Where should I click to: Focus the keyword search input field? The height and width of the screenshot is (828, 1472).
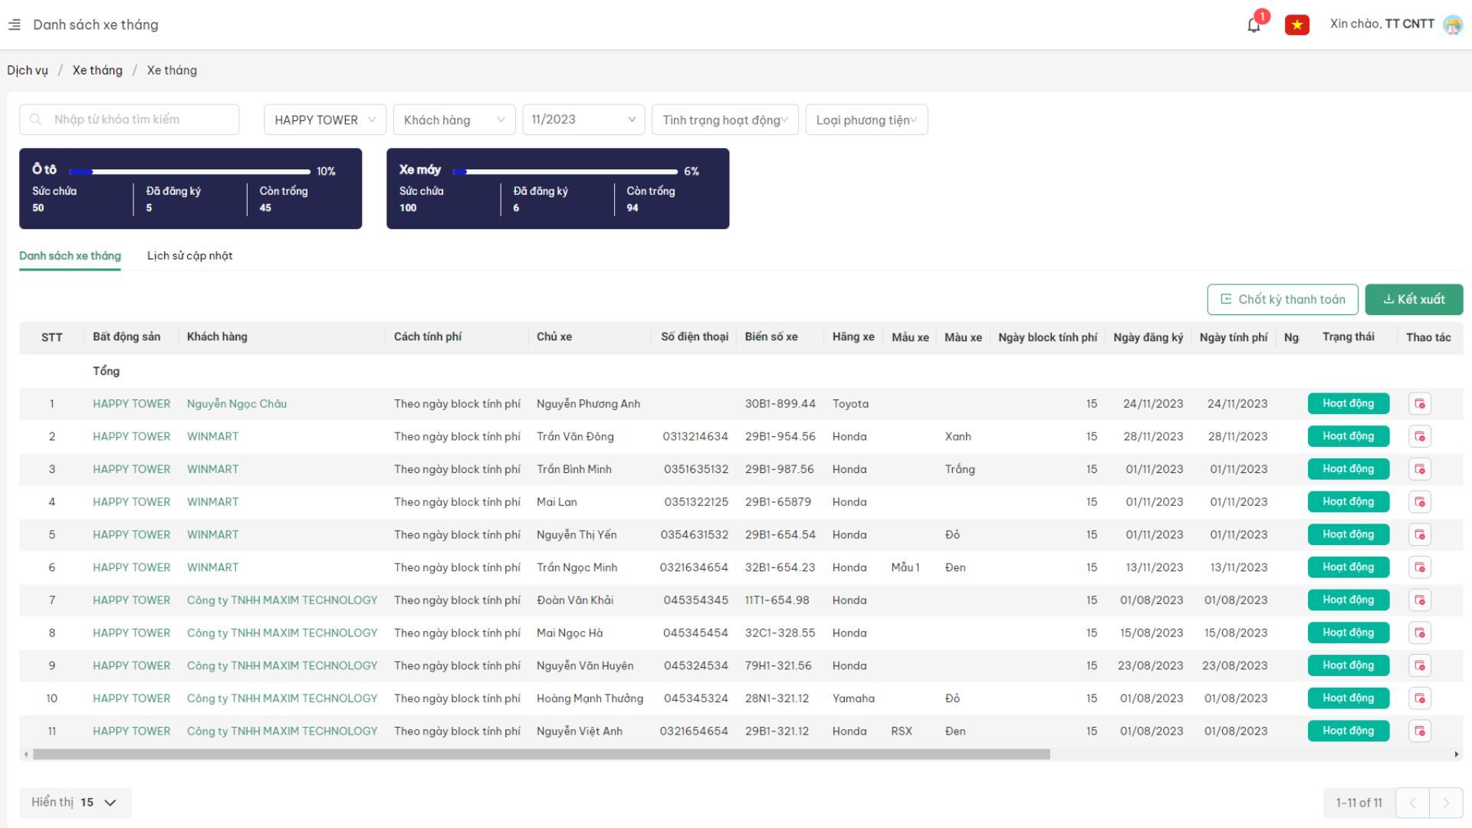pyautogui.click(x=129, y=120)
